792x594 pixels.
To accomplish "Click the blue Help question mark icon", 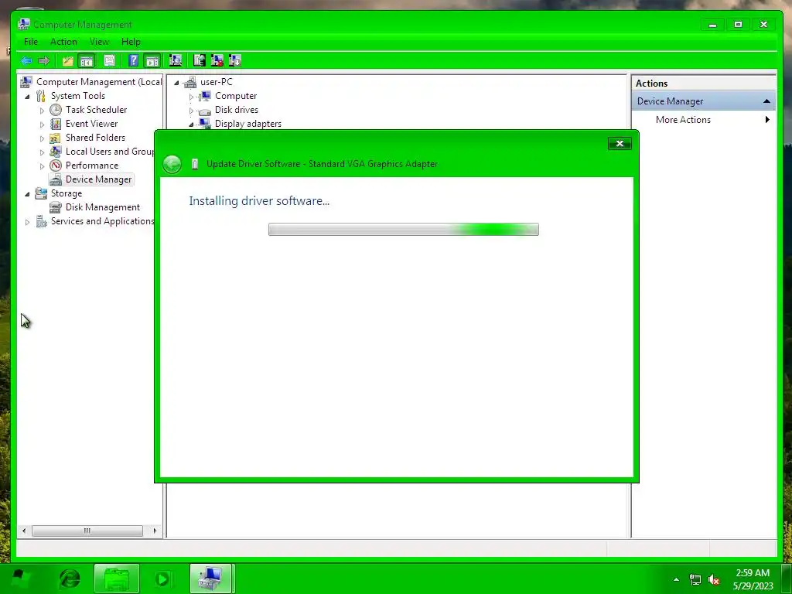I will pyautogui.click(x=133, y=61).
